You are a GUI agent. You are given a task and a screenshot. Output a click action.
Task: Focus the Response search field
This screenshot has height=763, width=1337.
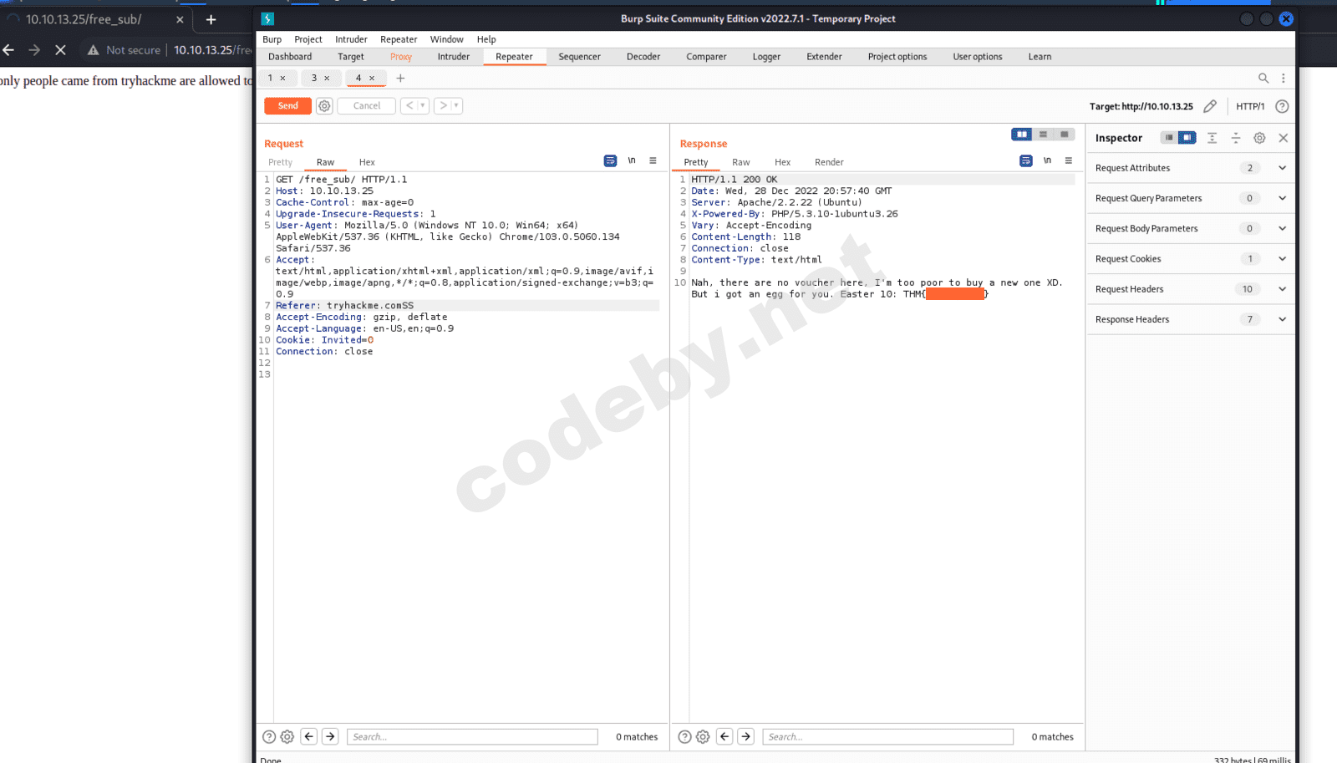click(887, 736)
